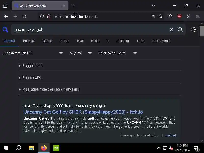Screen dimensions: 204x153
Task: Click the search query input field
Action: click(x=91, y=30)
